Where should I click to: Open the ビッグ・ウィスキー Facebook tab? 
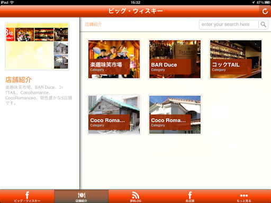click(x=27, y=197)
